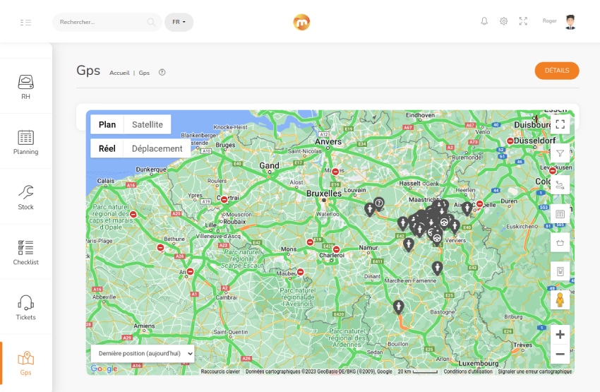Open the Checklist module

click(25, 252)
